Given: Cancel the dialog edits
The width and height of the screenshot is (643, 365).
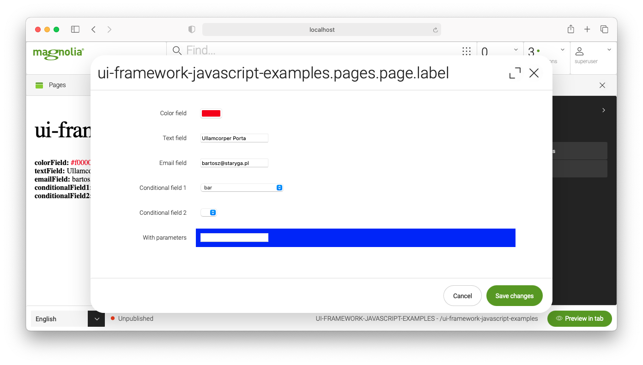Looking at the screenshot, I should tap(462, 295).
